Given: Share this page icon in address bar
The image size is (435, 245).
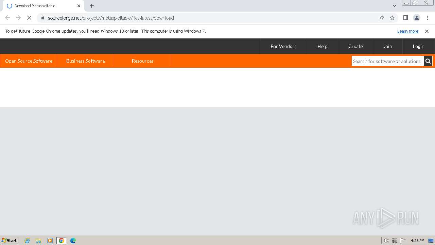Looking at the screenshot, I should point(381,18).
